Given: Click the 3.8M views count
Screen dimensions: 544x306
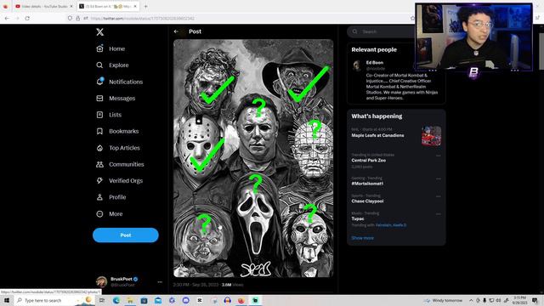Looking at the screenshot, I should click(232, 285).
